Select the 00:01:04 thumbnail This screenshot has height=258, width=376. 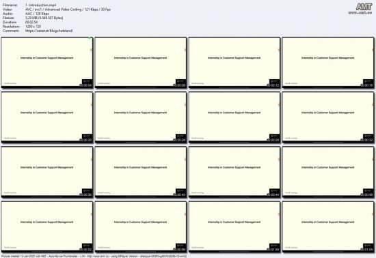(x=328, y=227)
